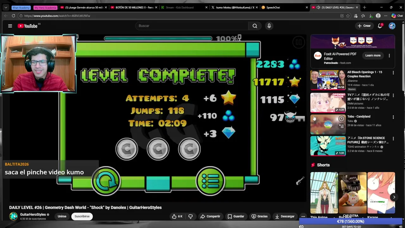Screen dimensions: 405x228
Task: Open the YouTube notifications bell
Action: click(380, 26)
